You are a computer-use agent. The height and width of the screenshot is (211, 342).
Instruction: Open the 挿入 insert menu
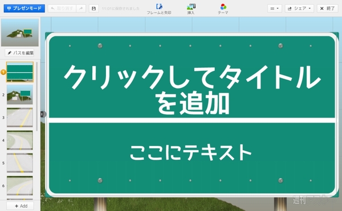[x=191, y=9]
